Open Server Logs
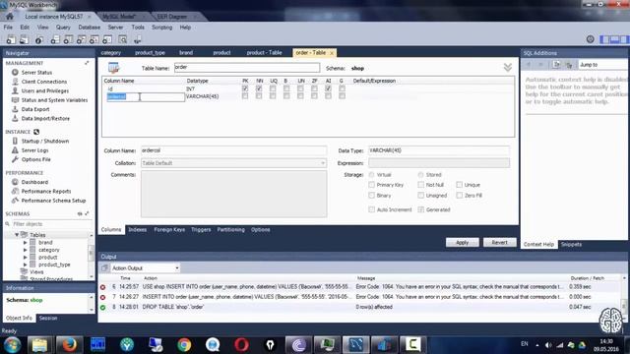 pyautogui.click(x=34, y=150)
